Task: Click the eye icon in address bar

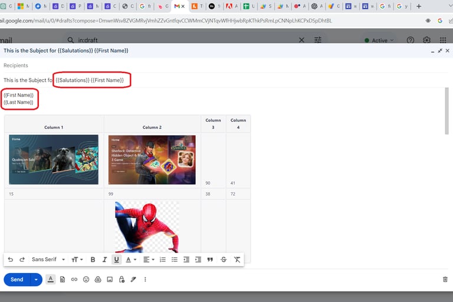Action: (x=428, y=21)
